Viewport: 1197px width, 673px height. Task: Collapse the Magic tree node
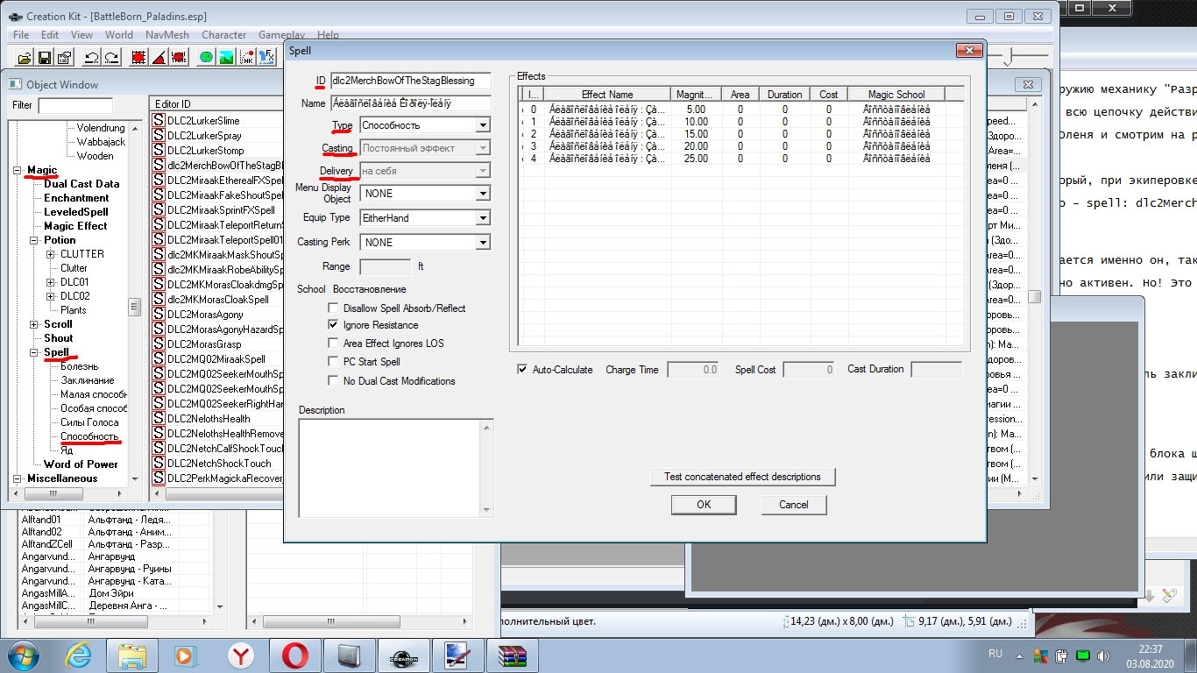(19, 170)
